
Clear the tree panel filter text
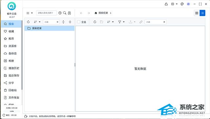pos(57,22)
